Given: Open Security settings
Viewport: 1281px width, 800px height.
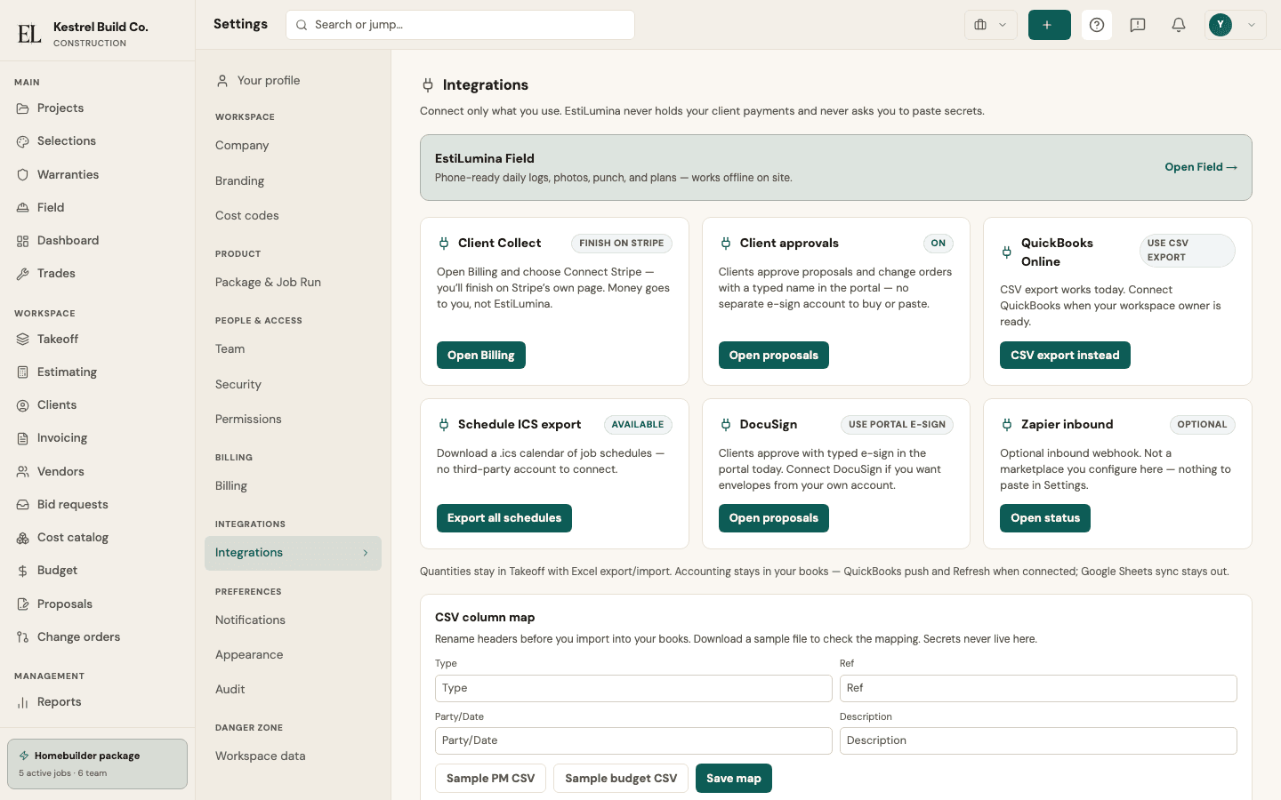Looking at the screenshot, I should [293, 385].
